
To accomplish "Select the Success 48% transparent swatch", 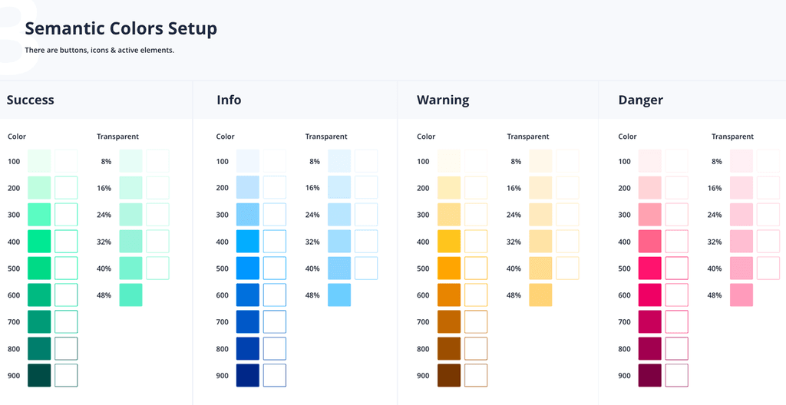I will click(x=130, y=295).
